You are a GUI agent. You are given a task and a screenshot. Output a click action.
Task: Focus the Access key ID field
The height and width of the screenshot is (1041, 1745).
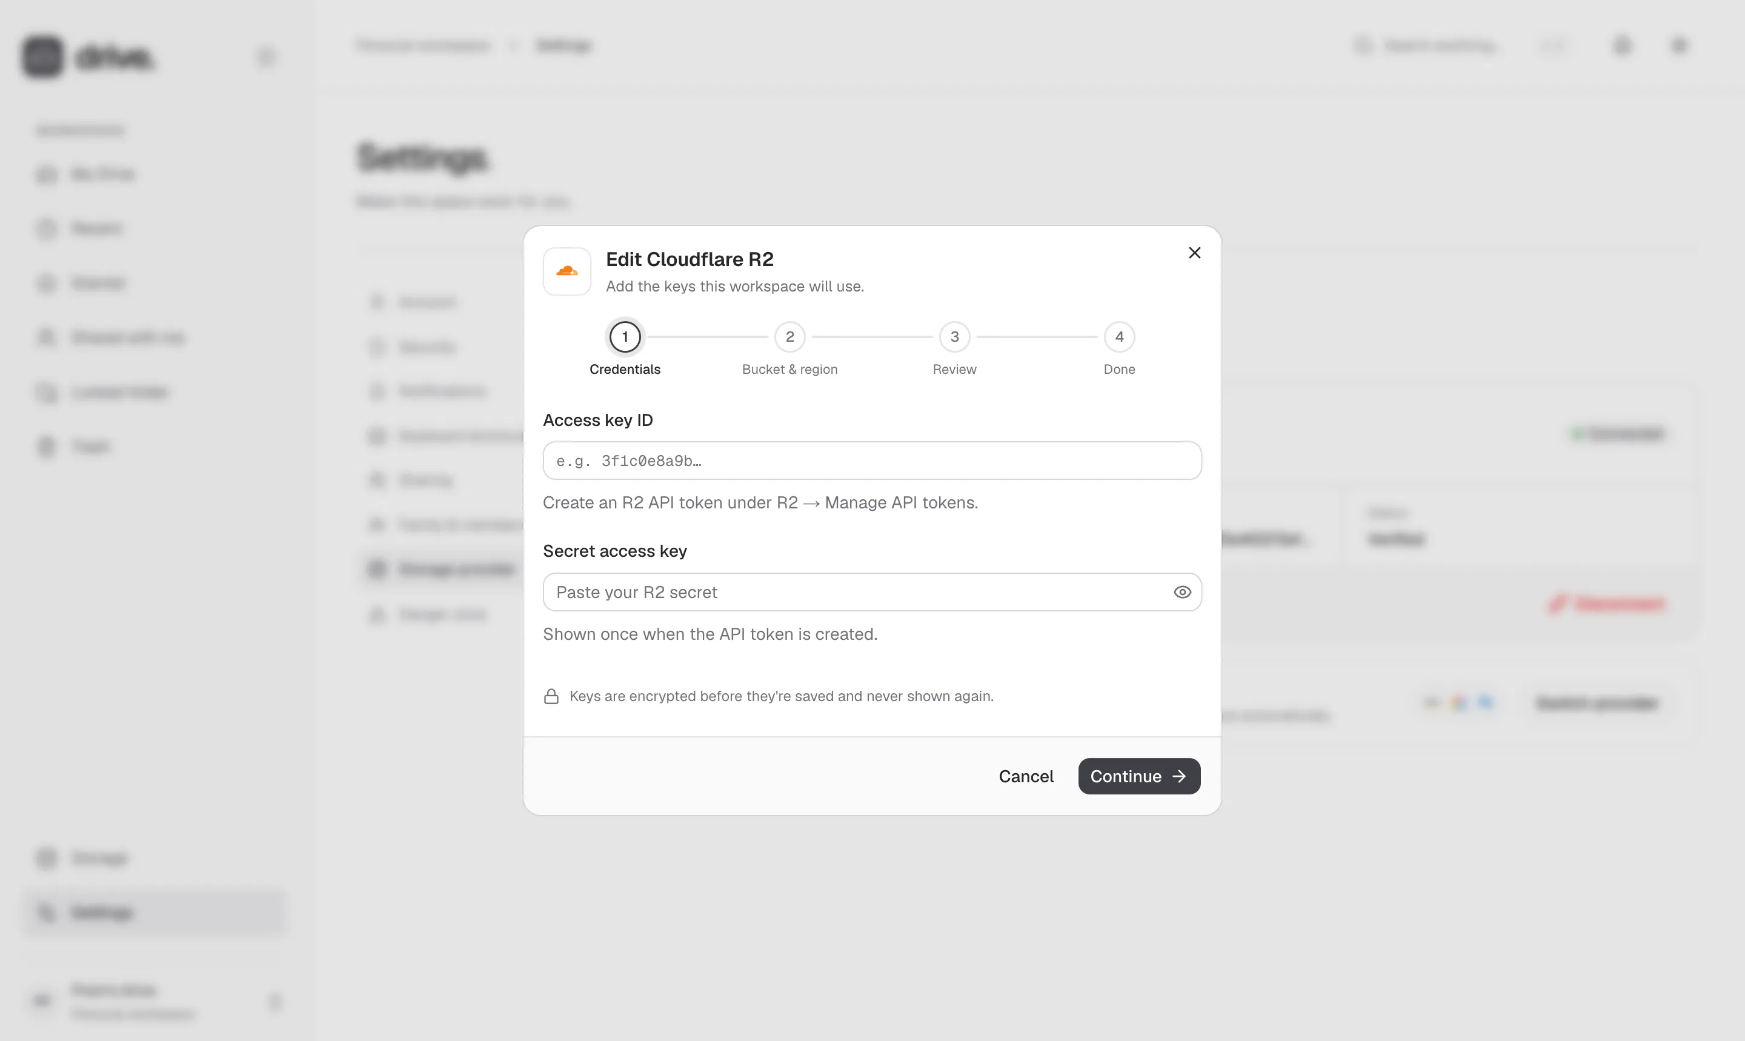click(872, 461)
